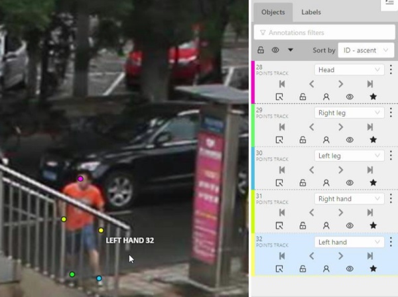Image resolution: width=398 pixels, height=297 pixels.
Task: Toggle occluded icon for Right hand track
Action: [x=326, y=226]
